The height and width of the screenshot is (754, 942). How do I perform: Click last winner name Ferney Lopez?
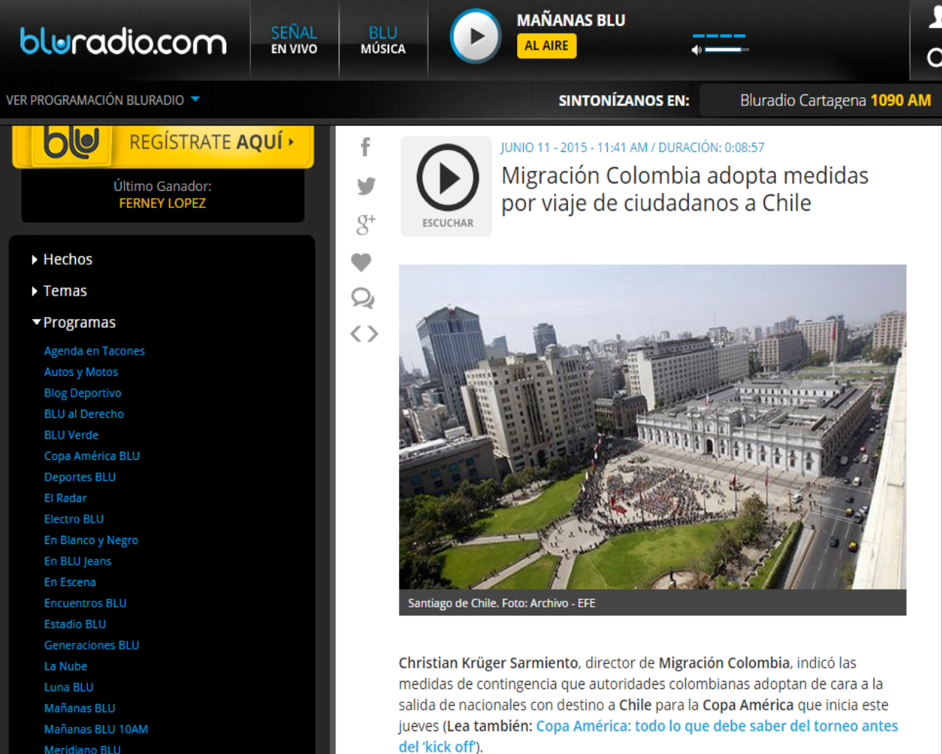pos(162,203)
